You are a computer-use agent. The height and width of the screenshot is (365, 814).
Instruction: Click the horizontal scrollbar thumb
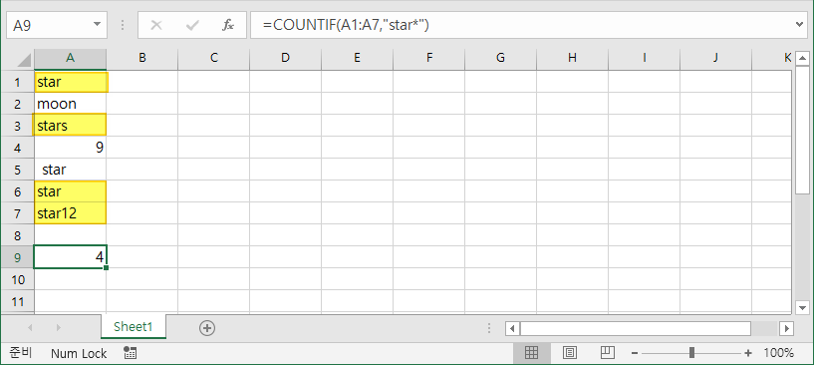pos(636,329)
